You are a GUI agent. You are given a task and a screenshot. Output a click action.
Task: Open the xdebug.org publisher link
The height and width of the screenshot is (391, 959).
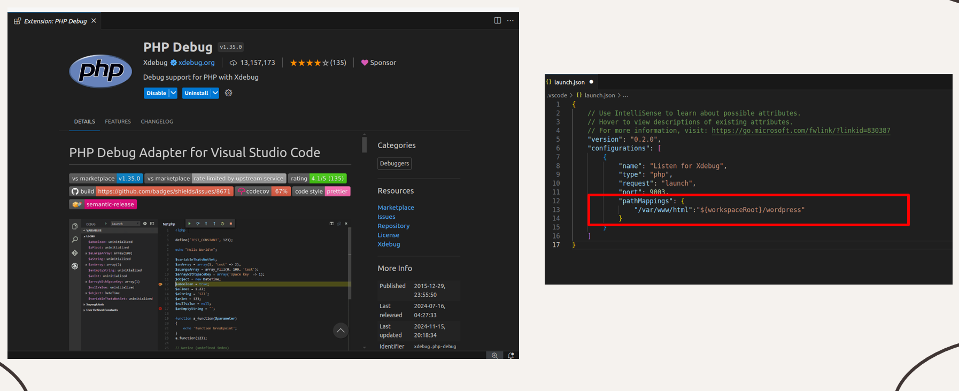coord(196,63)
